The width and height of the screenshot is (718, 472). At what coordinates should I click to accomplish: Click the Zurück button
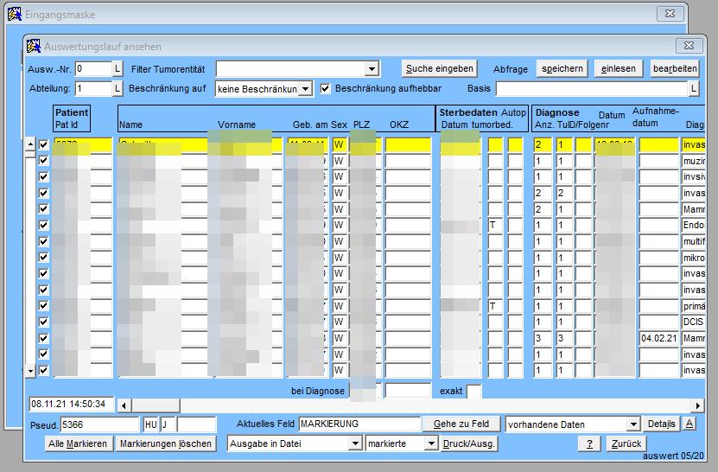626,443
